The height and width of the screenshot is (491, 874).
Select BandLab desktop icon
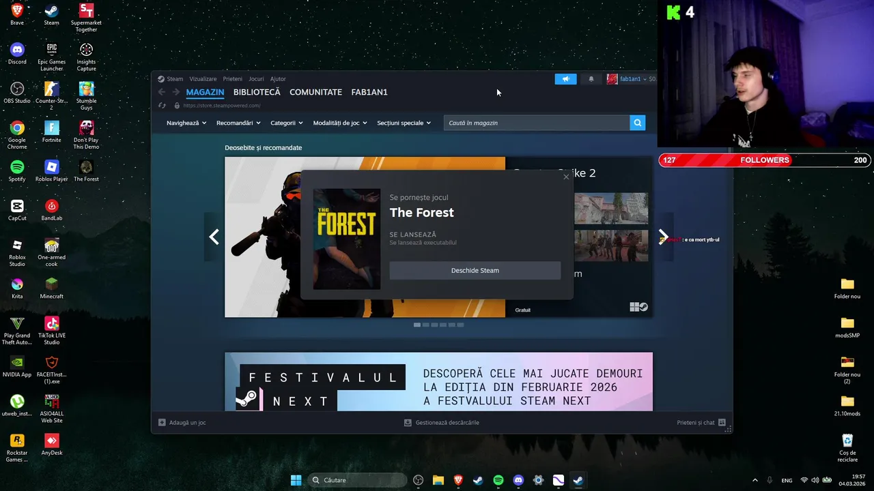(51, 210)
